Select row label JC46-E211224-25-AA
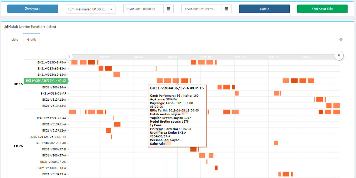Viewport: 356px width, 178px height. pyautogui.click(x=52, y=118)
